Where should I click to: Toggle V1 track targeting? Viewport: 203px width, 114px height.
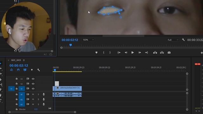pos(22,89)
